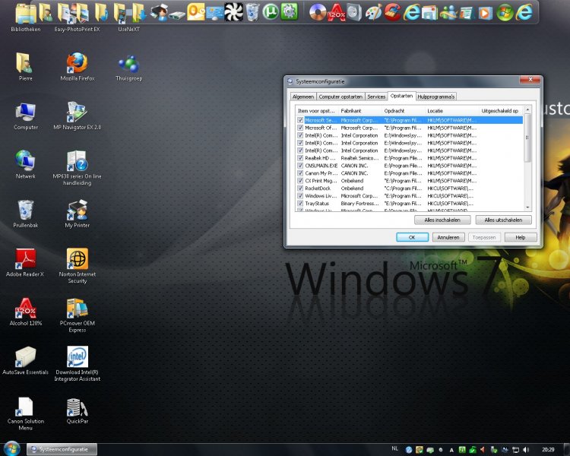The height and width of the screenshot is (456, 570).
Task: Sort by the Opdracht column header
Action: coord(403,111)
